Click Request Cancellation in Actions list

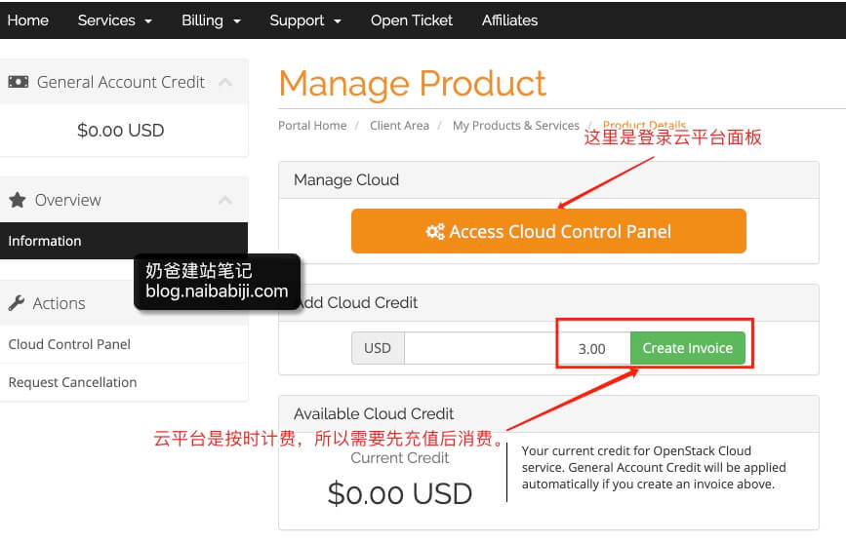click(x=72, y=382)
